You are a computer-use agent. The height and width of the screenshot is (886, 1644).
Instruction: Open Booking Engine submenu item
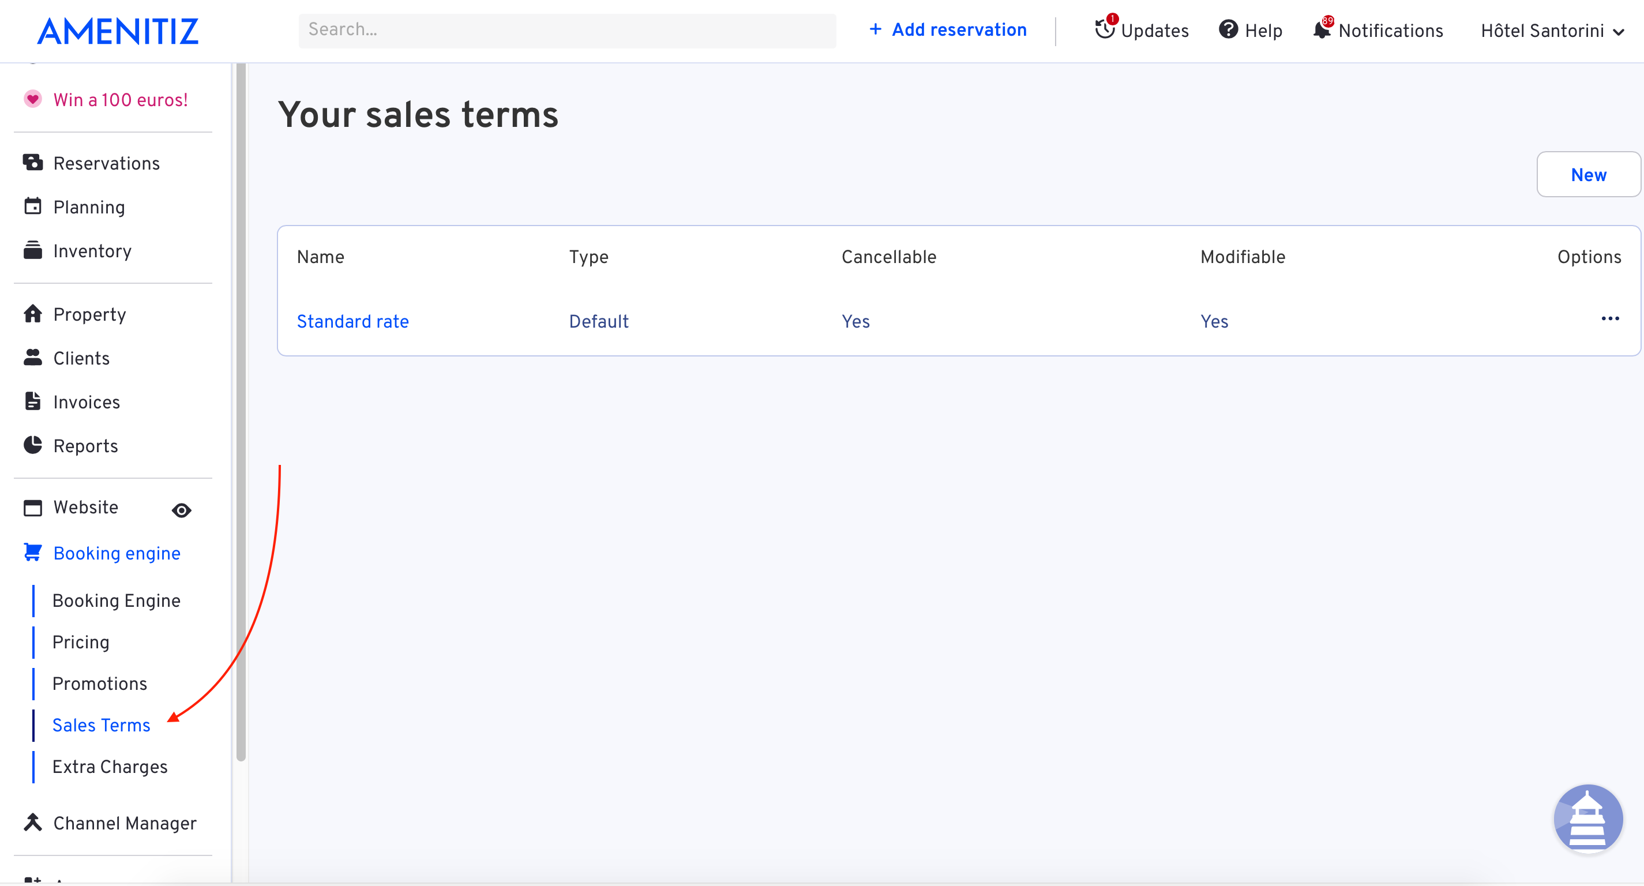117,600
